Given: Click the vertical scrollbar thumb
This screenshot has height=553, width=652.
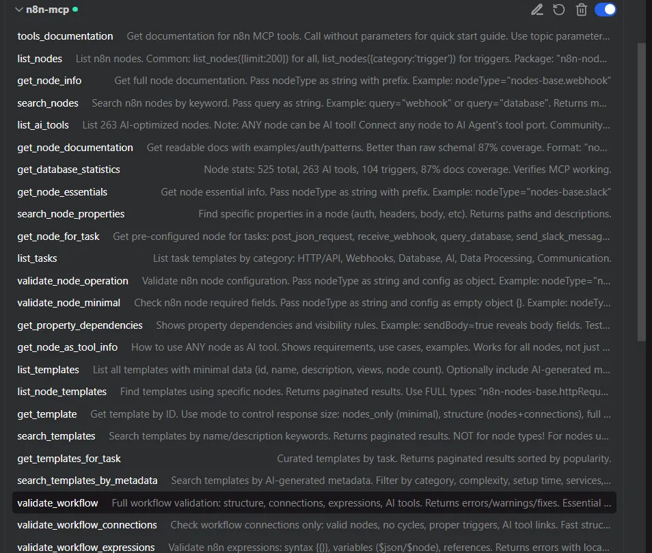Looking at the screenshot, I should coord(641,191).
